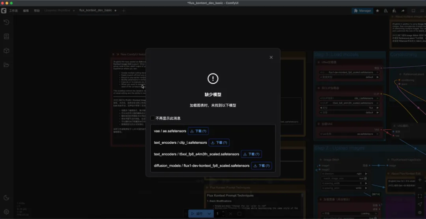Open the 编辑 edit menu
This screenshot has width=426, height=219.
[x=26, y=10]
